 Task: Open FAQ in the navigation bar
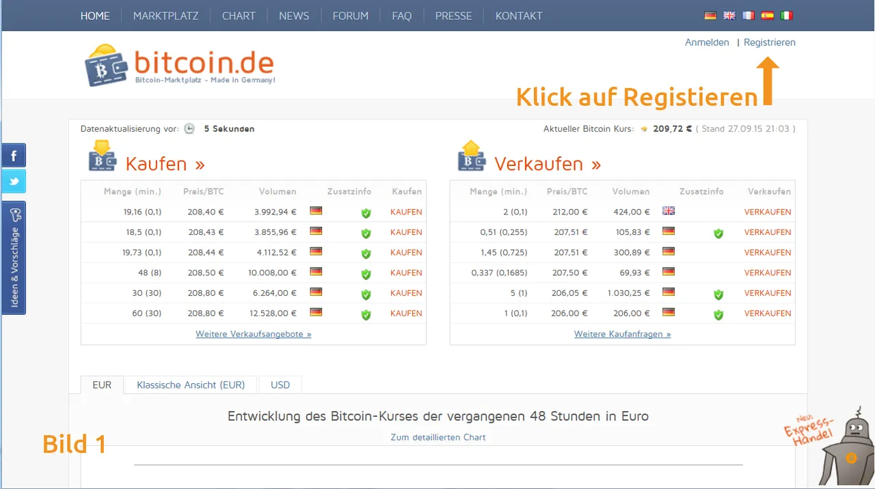[402, 16]
